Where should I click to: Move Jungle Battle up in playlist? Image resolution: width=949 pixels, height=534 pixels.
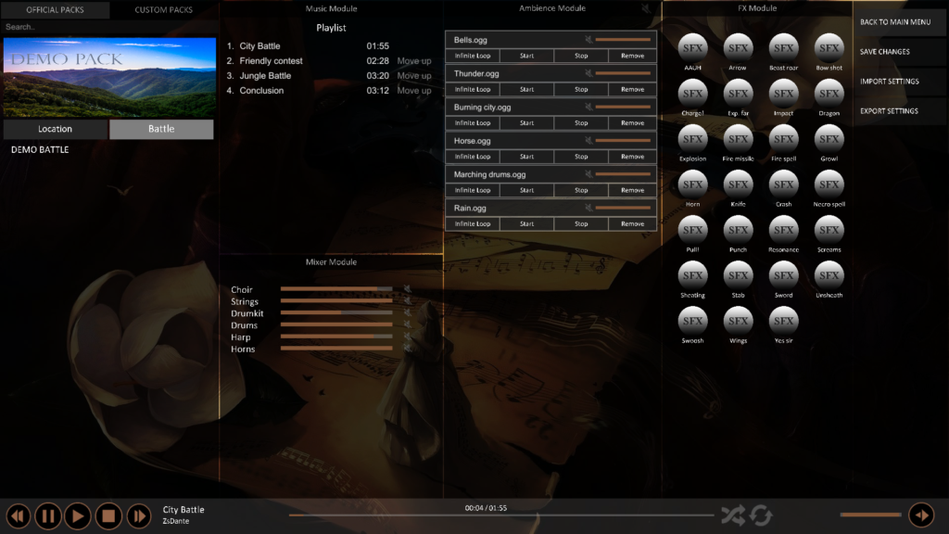point(414,76)
